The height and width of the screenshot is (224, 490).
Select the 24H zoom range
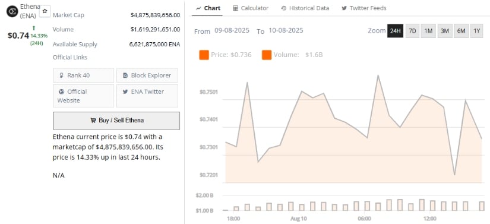tap(396, 31)
